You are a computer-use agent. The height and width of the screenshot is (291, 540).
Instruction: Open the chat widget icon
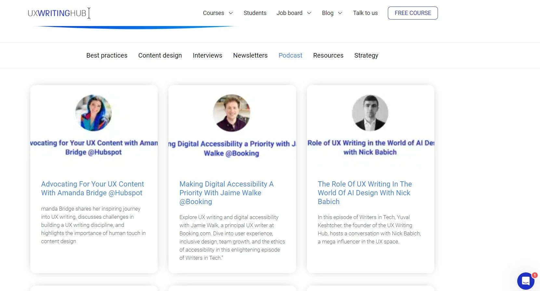click(526, 281)
